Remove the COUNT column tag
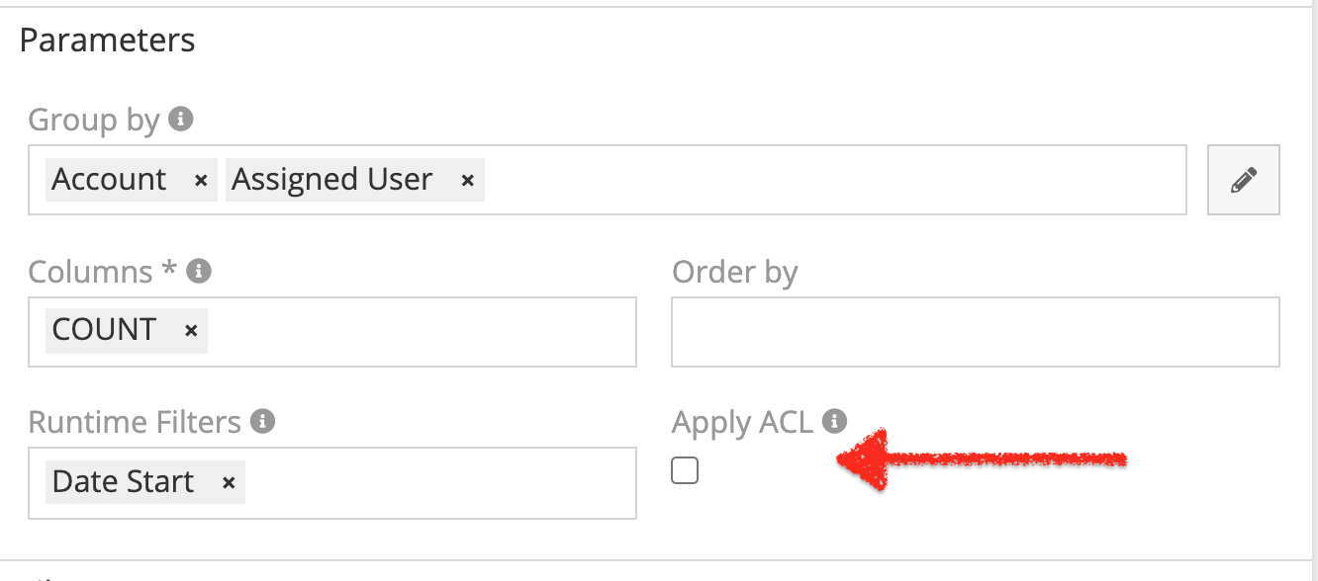Image resolution: width=1318 pixels, height=581 pixels. pyautogui.click(x=191, y=331)
